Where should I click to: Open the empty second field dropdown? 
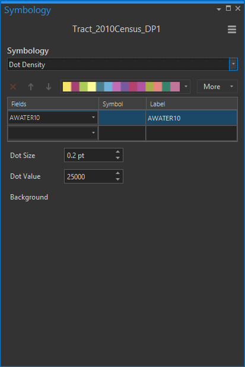pos(93,132)
